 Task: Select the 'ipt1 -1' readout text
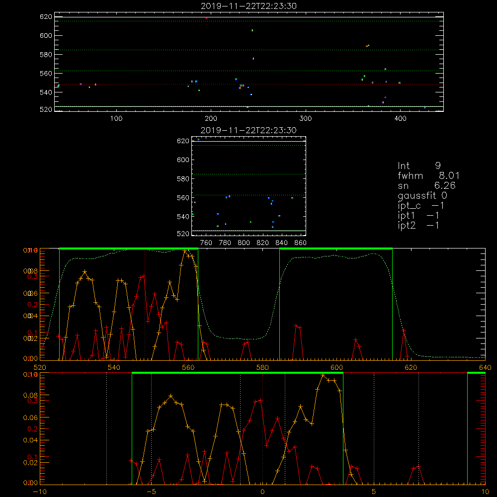coord(418,216)
